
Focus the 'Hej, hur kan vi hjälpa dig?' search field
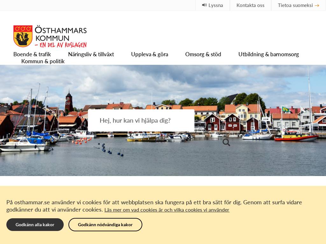[x=141, y=120]
